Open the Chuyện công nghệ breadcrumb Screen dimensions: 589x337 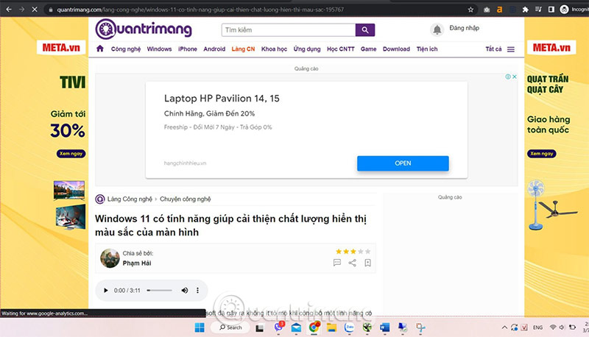[186, 199]
